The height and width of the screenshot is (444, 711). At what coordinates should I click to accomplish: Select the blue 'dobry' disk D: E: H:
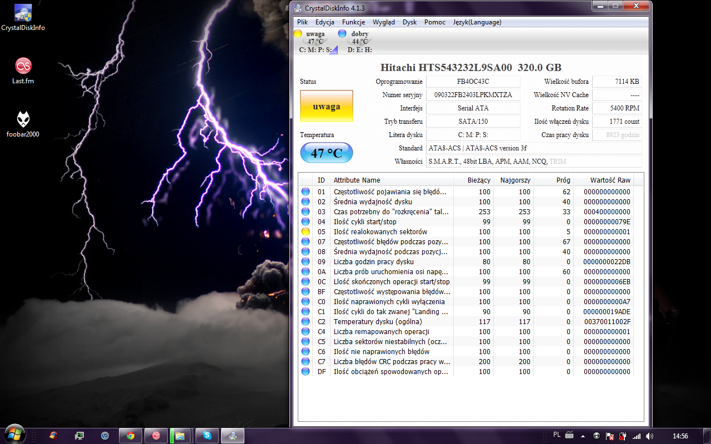[360, 42]
